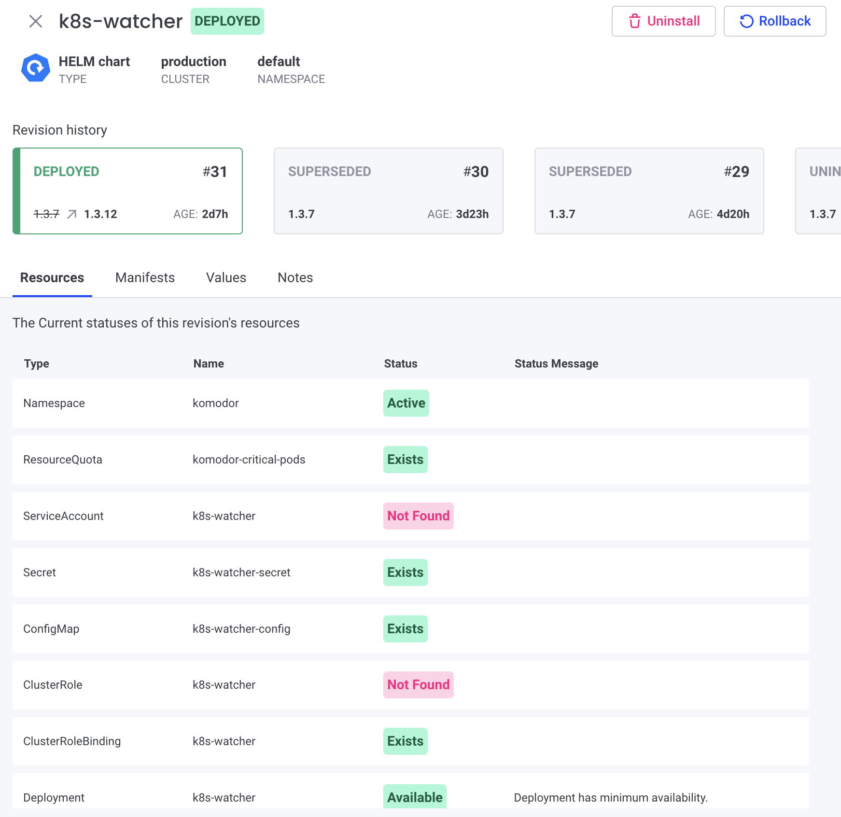Click the Name column header
Screen dimensions: 841x817
(x=209, y=364)
